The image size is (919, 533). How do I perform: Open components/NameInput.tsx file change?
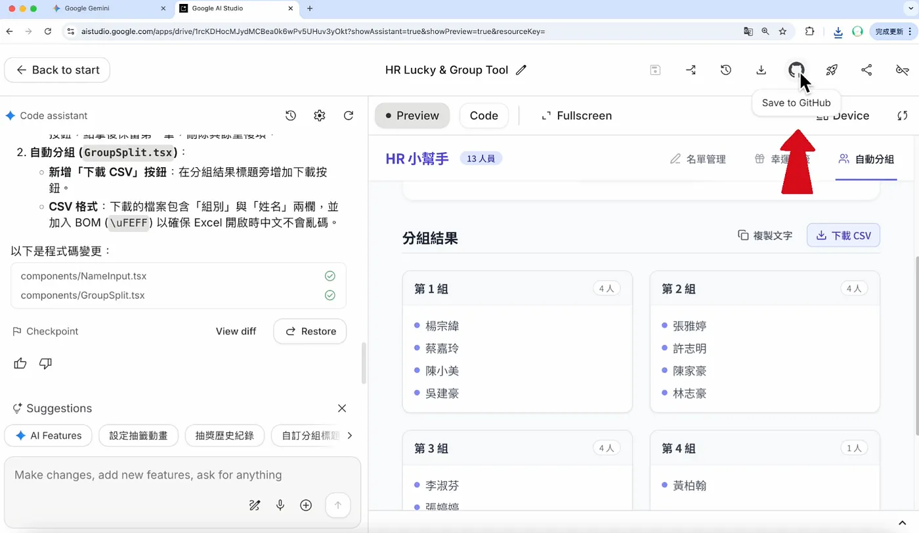click(179, 276)
